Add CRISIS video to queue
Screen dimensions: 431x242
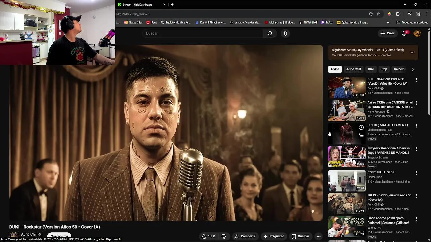point(361,135)
